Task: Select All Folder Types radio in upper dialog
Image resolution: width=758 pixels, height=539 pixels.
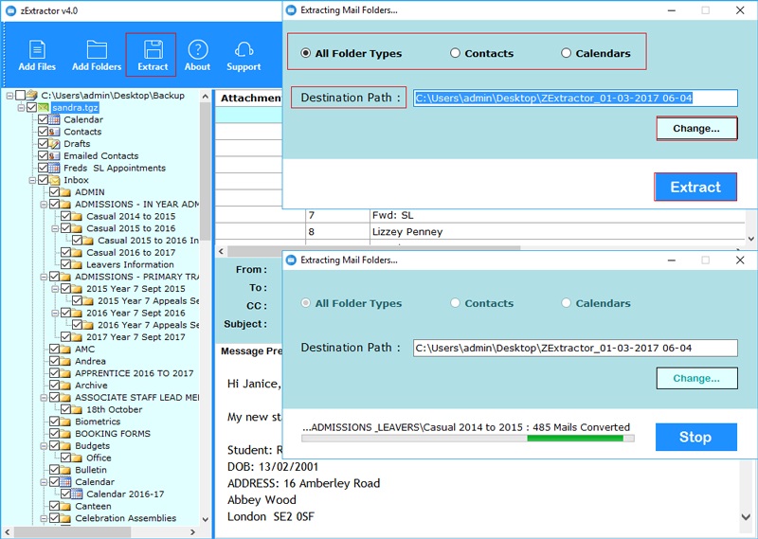Action: click(x=305, y=53)
